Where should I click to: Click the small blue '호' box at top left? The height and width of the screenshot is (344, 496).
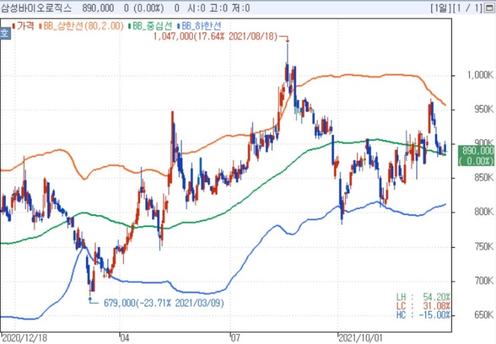point(5,33)
